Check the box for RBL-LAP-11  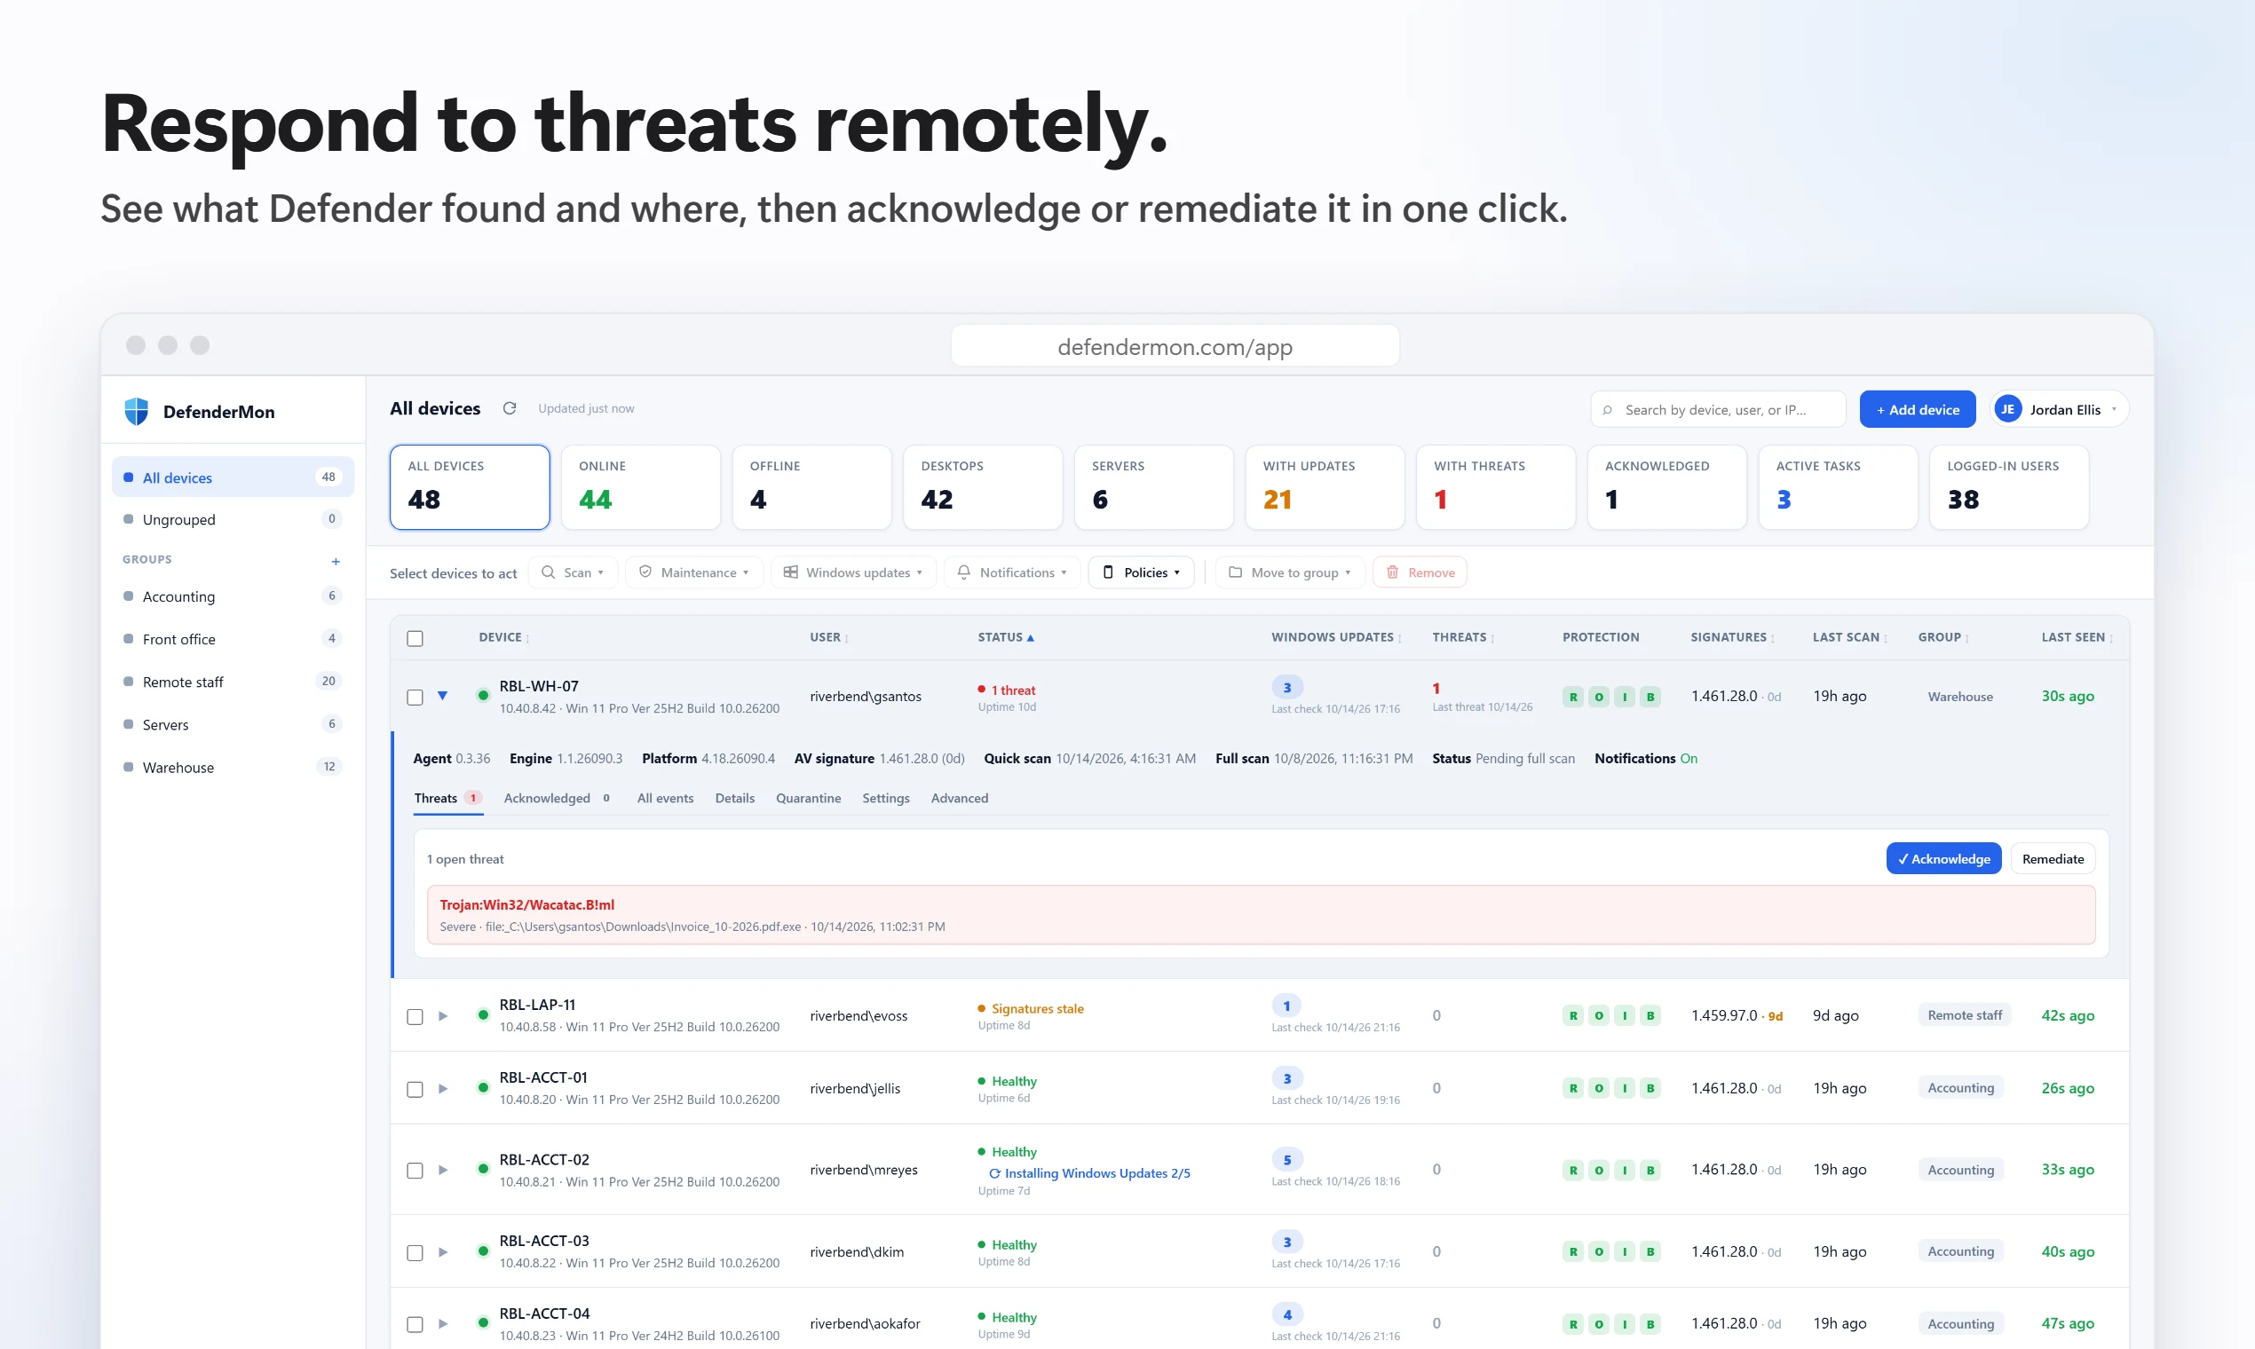[x=415, y=1016]
